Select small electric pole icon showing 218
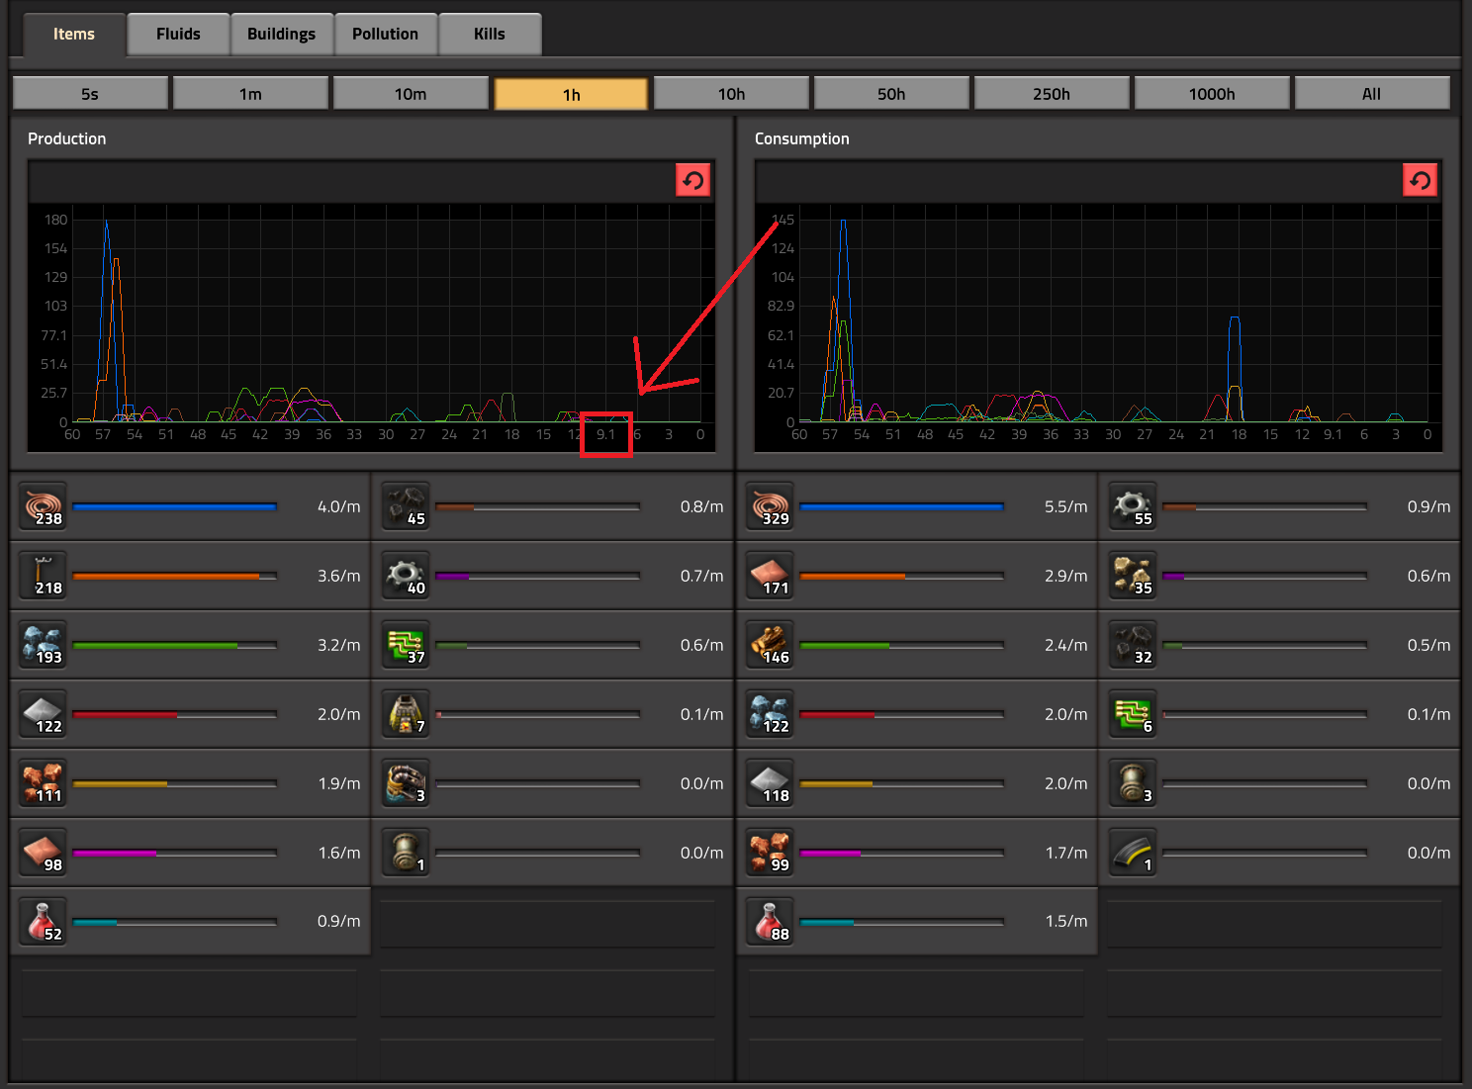Screen dimensions: 1472x1089 click(x=44, y=576)
